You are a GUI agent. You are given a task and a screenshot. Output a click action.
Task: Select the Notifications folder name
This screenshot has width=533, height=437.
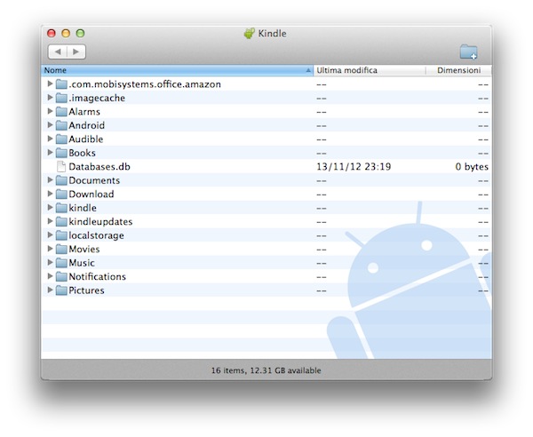[x=97, y=277]
